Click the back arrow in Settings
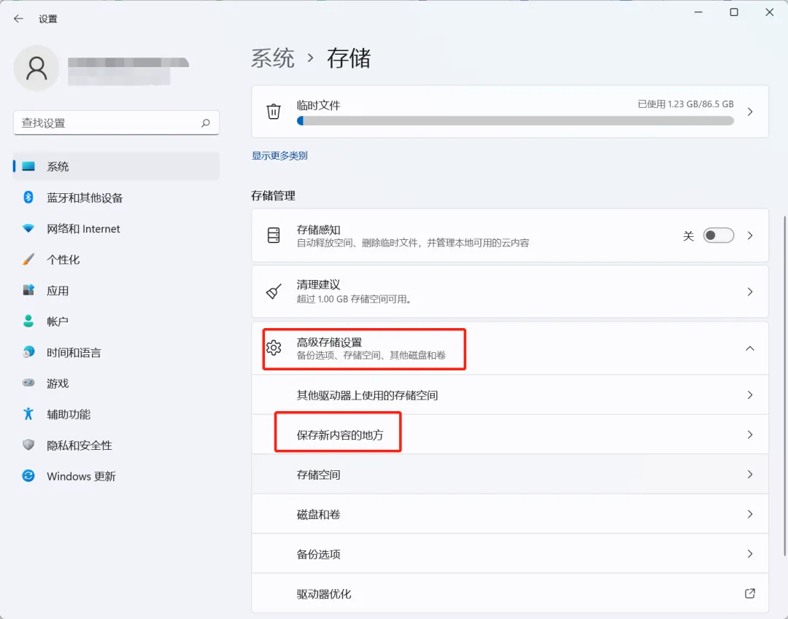 pyautogui.click(x=18, y=18)
